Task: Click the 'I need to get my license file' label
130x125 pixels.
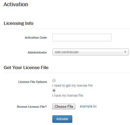Action: point(72,86)
